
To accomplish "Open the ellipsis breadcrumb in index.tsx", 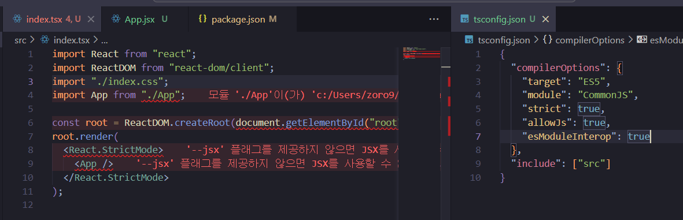I will click(104, 41).
